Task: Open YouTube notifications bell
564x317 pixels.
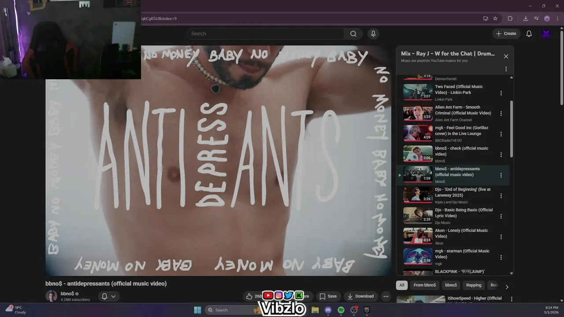Action: (529, 33)
